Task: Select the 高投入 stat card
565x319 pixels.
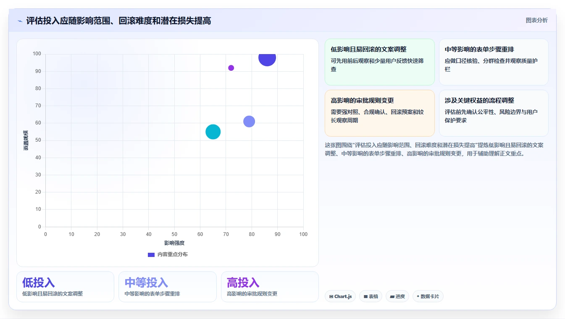Action: [270, 287]
